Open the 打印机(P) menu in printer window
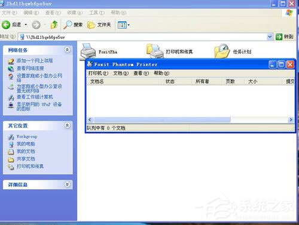Image resolution: width=299 pixels, height=225 pixels. click(98, 73)
